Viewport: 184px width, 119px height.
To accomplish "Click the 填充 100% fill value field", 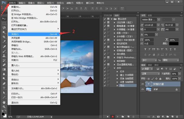I will click(175, 79).
